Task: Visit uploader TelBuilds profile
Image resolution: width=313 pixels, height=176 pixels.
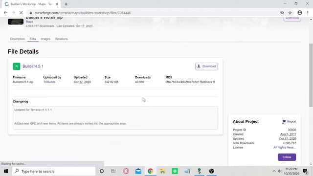Action: click(x=49, y=82)
